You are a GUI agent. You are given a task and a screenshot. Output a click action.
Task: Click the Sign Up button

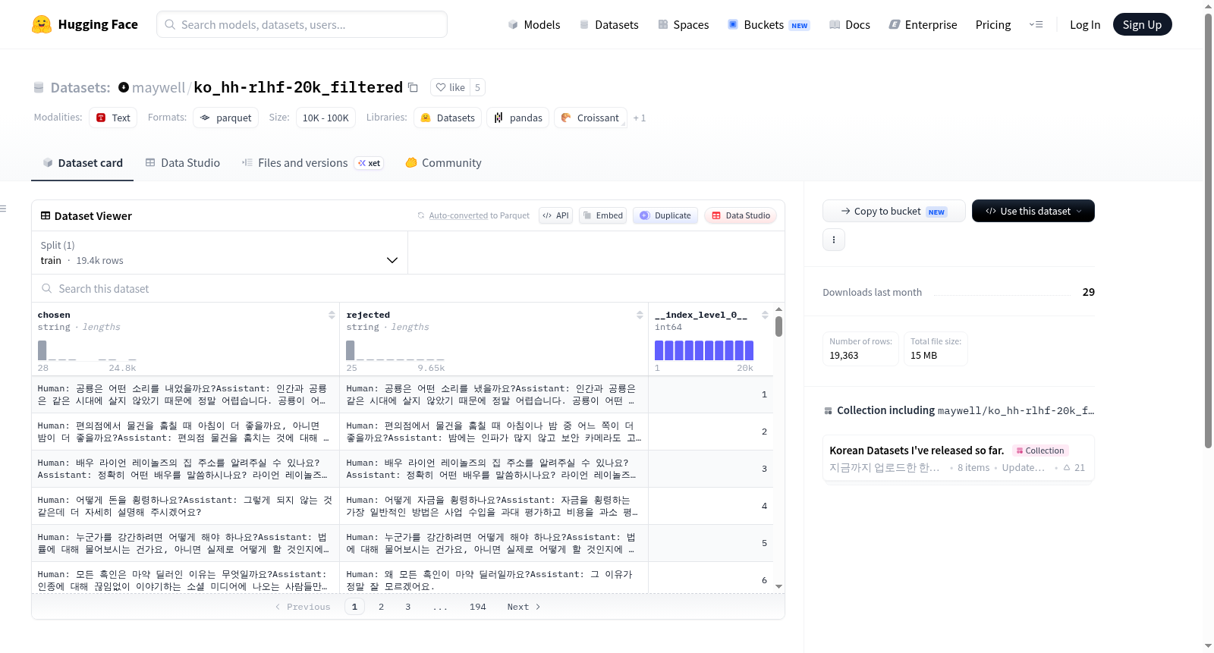click(x=1142, y=24)
